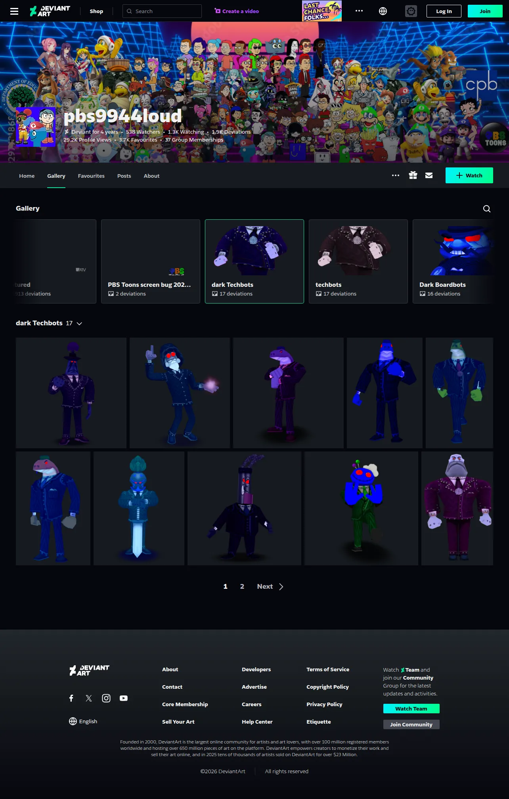Viewport: 509px width, 799px height.
Task: Search the gallery with magnifier icon
Action: (487, 209)
